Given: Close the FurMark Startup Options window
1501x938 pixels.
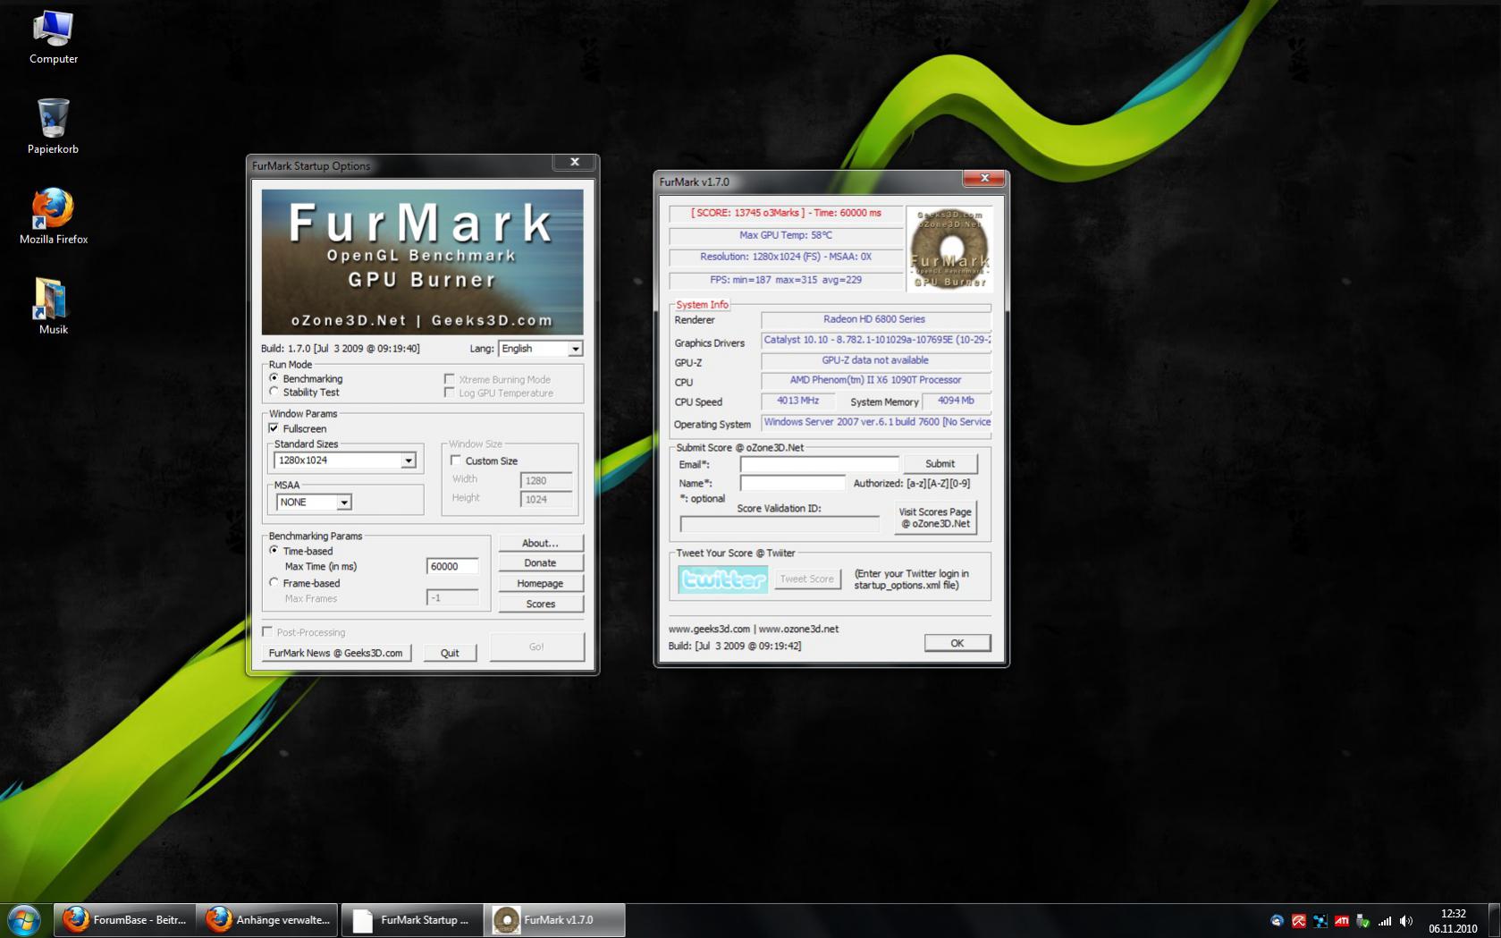Looking at the screenshot, I should tap(575, 162).
